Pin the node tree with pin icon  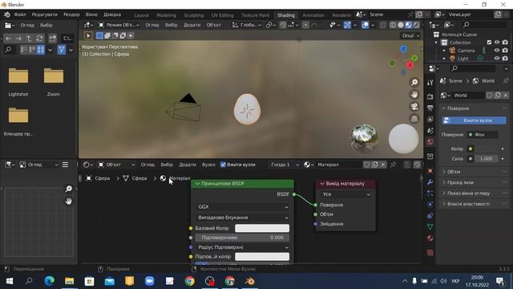pyautogui.click(x=393, y=165)
